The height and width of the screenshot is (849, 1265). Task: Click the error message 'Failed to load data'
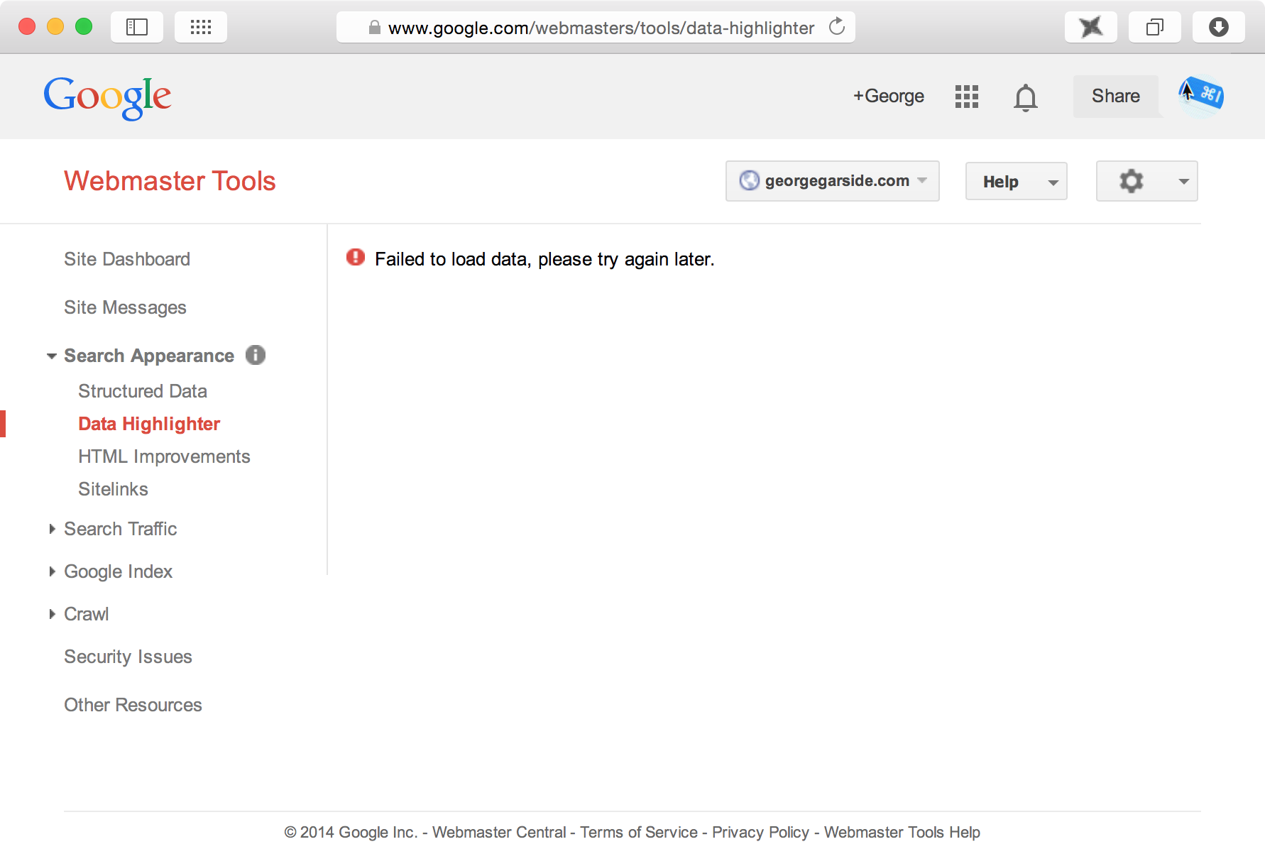(x=544, y=259)
